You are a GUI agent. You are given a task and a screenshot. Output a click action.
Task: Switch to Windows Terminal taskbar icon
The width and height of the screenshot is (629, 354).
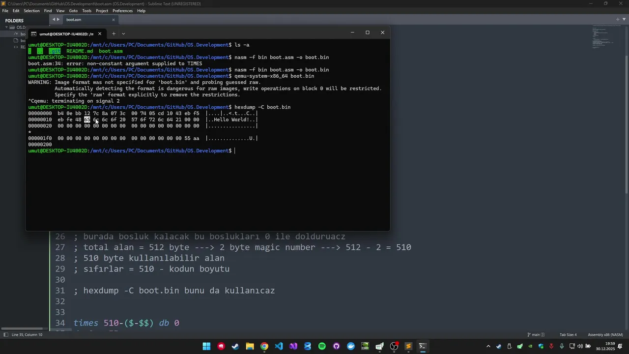point(423,346)
